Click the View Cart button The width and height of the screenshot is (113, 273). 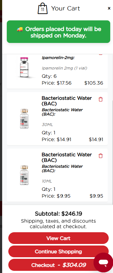[58, 238]
